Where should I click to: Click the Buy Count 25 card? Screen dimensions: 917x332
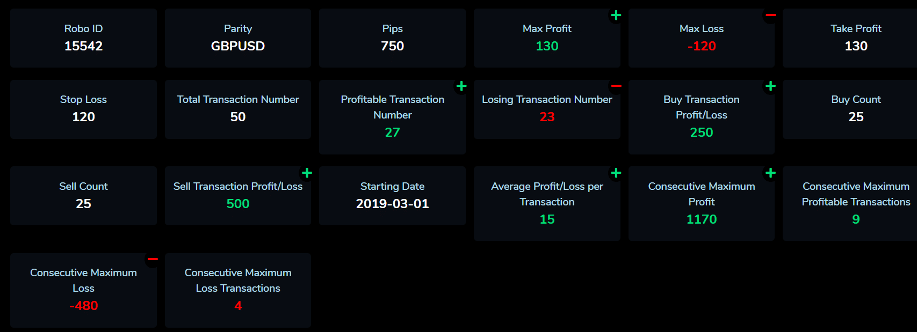[x=850, y=109]
